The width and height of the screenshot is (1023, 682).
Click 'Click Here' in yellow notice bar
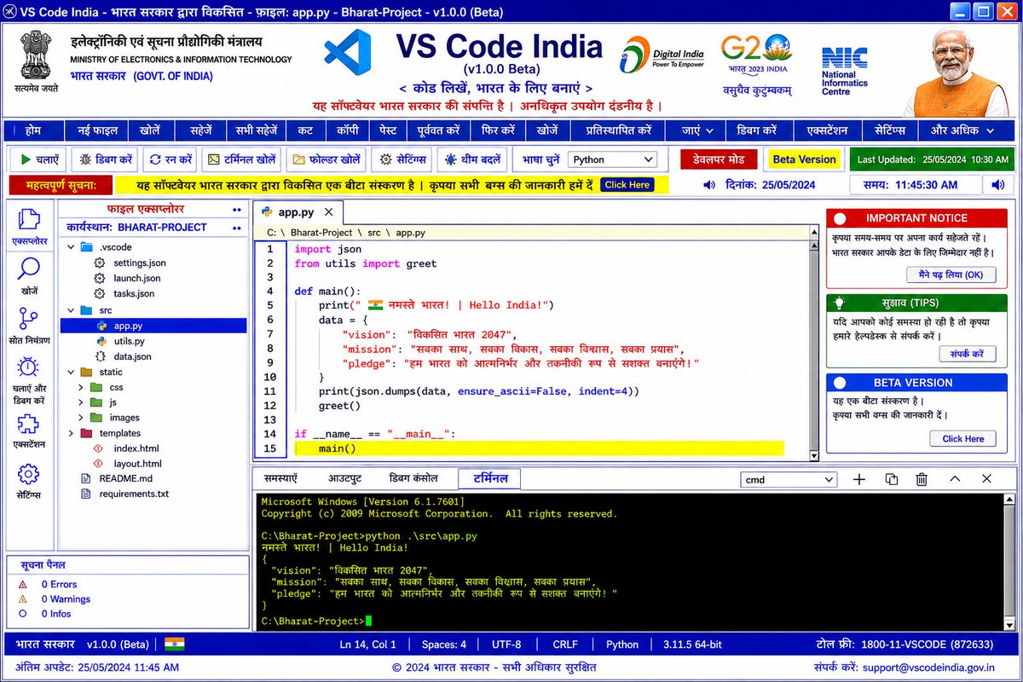(x=627, y=185)
